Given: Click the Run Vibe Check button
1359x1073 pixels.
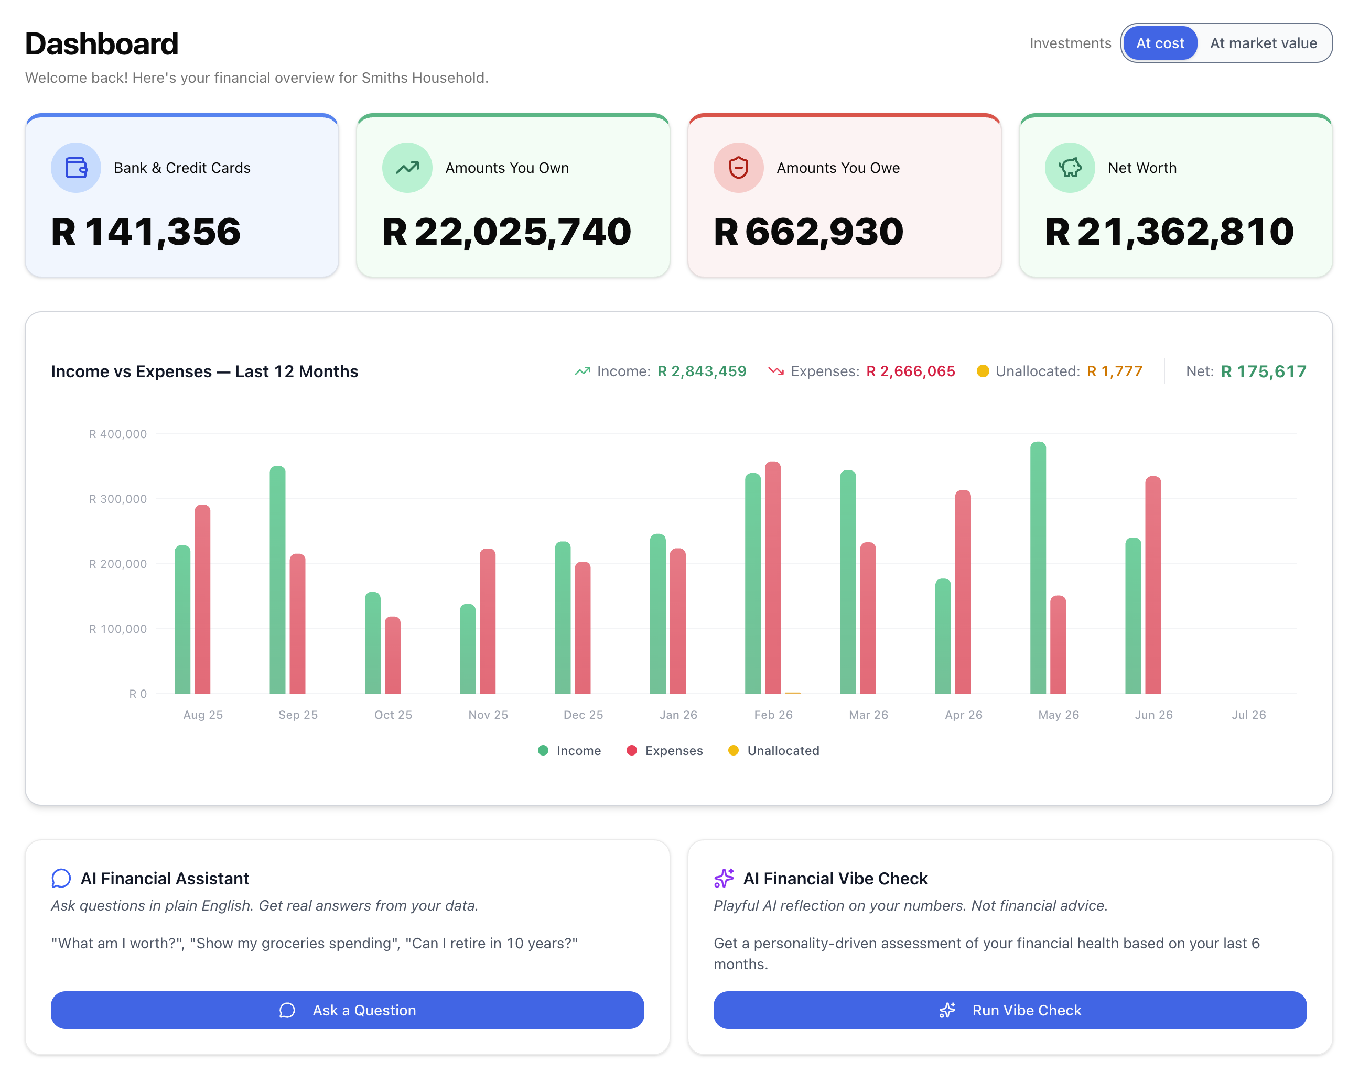Looking at the screenshot, I should click(x=1010, y=1010).
